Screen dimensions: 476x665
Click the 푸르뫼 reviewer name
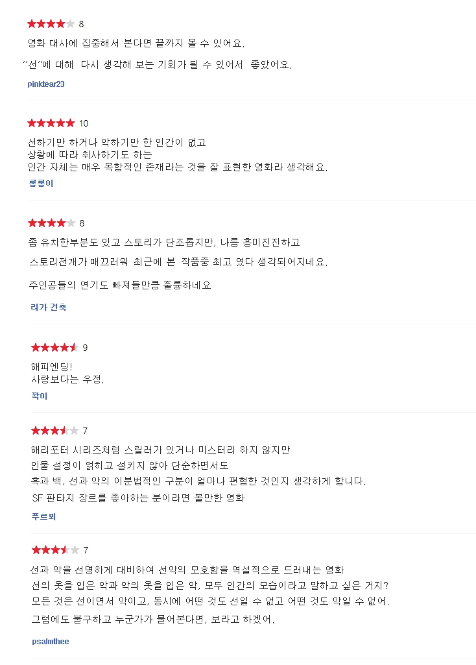[43, 516]
